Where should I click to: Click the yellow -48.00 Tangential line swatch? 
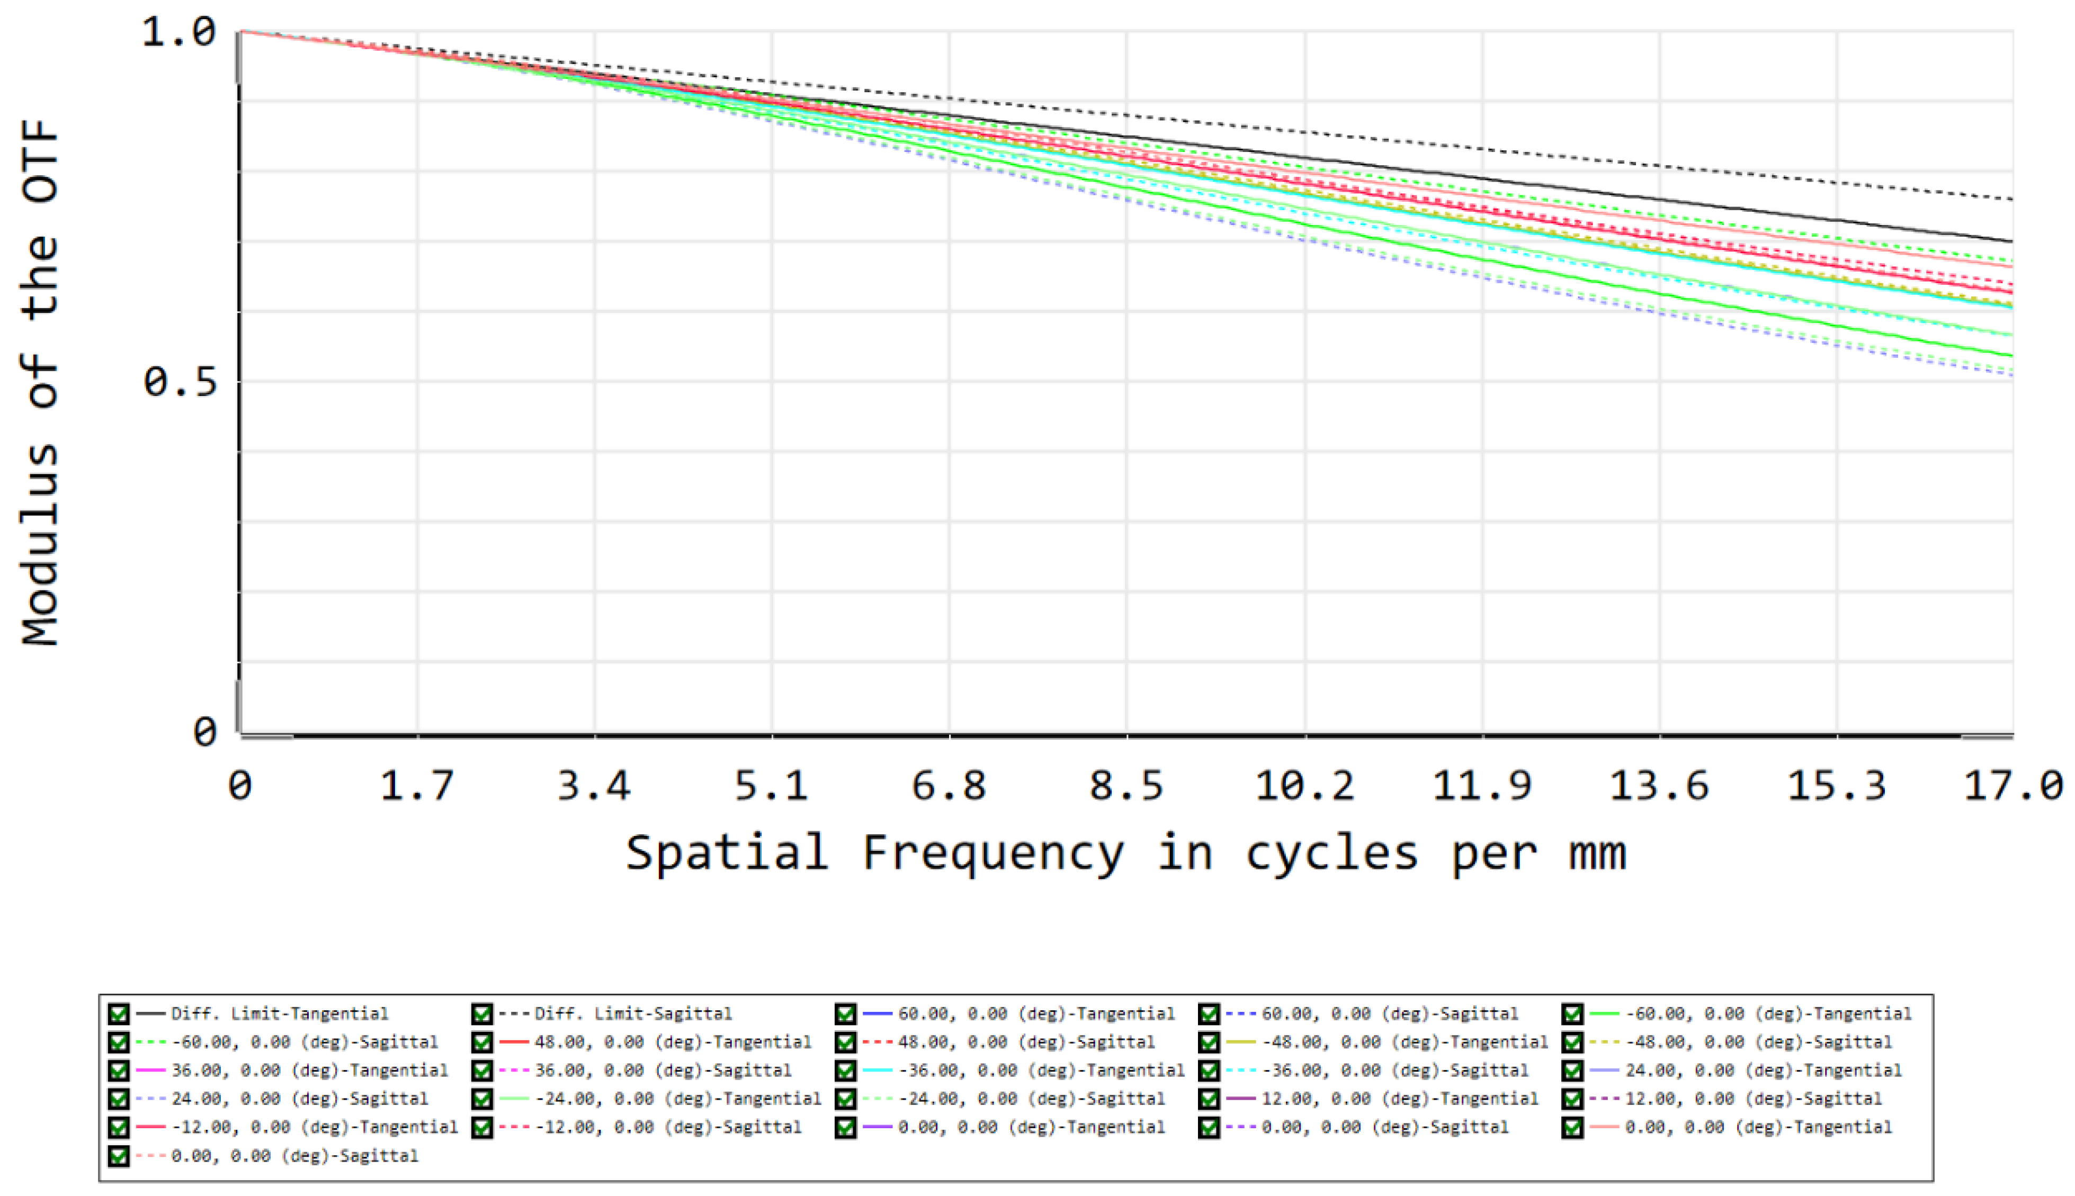pos(1240,1042)
